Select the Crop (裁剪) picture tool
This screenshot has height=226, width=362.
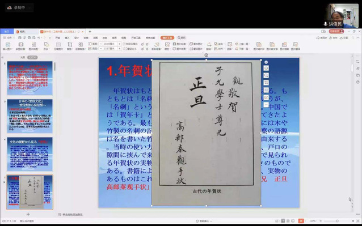pos(69,46)
